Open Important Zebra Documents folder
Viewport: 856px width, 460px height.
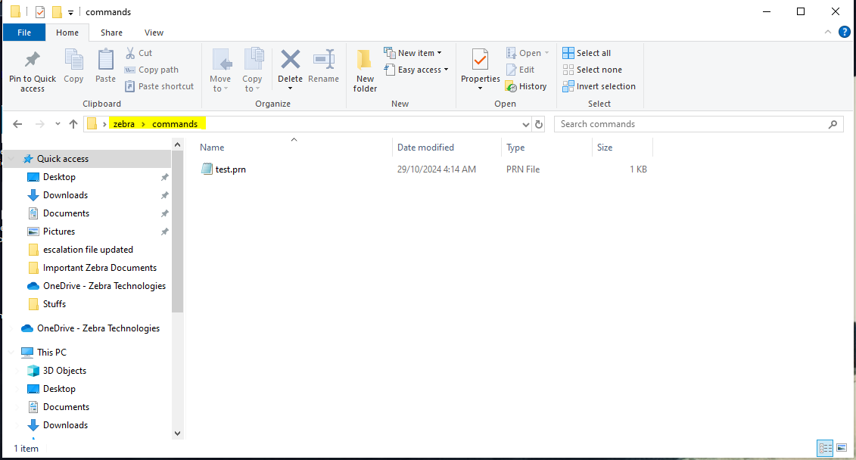(x=100, y=268)
